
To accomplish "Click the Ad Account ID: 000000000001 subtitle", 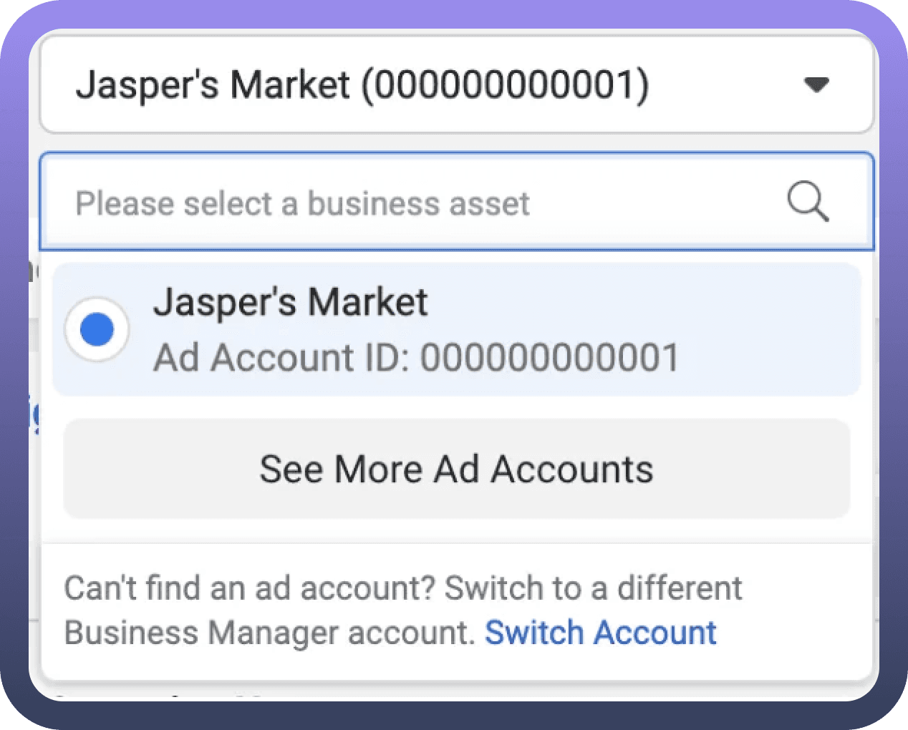I will coord(416,358).
